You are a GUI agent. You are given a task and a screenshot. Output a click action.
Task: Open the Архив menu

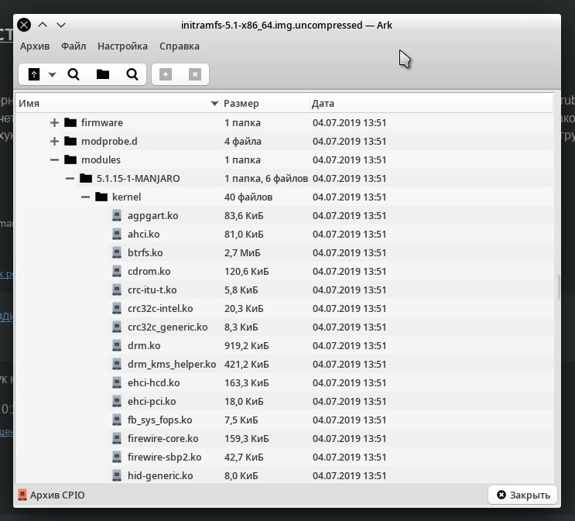click(35, 46)
